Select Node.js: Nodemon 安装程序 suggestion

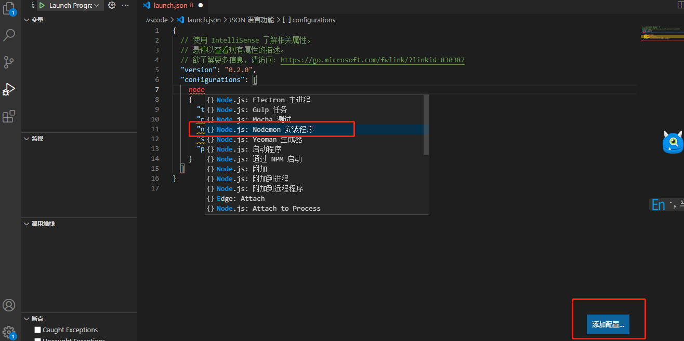point(271,129)
